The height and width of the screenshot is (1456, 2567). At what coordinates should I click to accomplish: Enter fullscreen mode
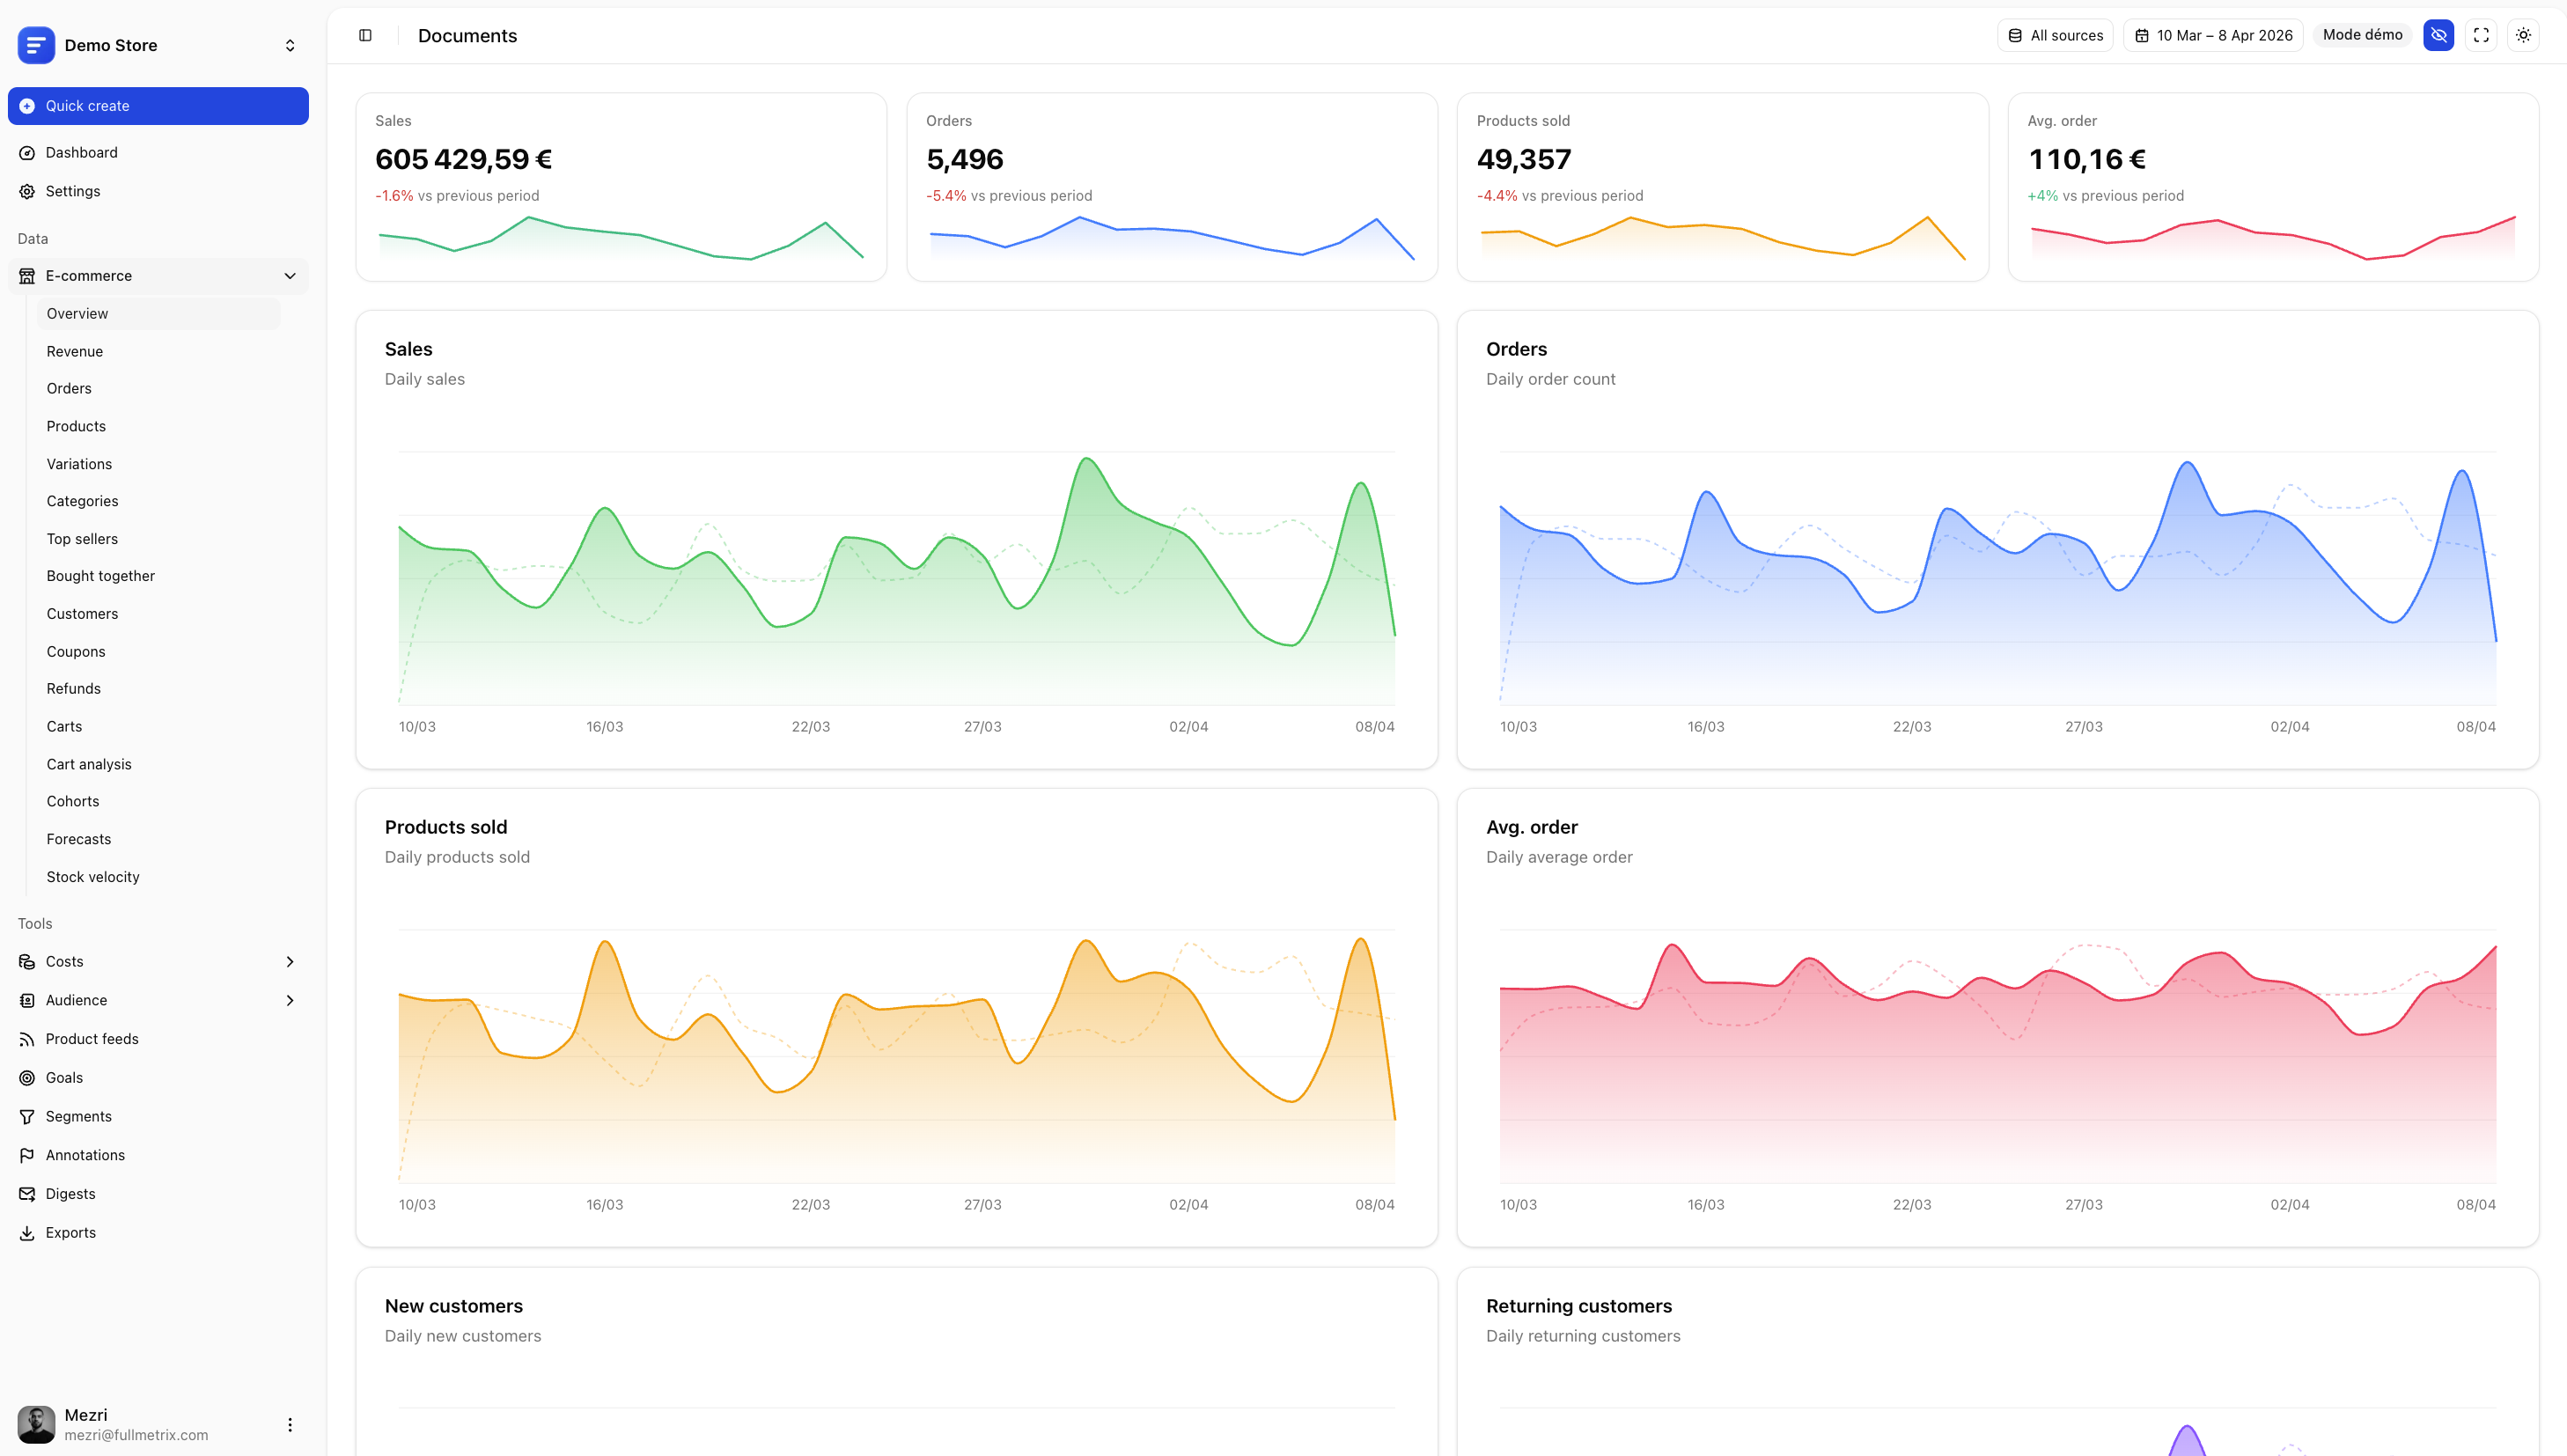point(2480,35)
